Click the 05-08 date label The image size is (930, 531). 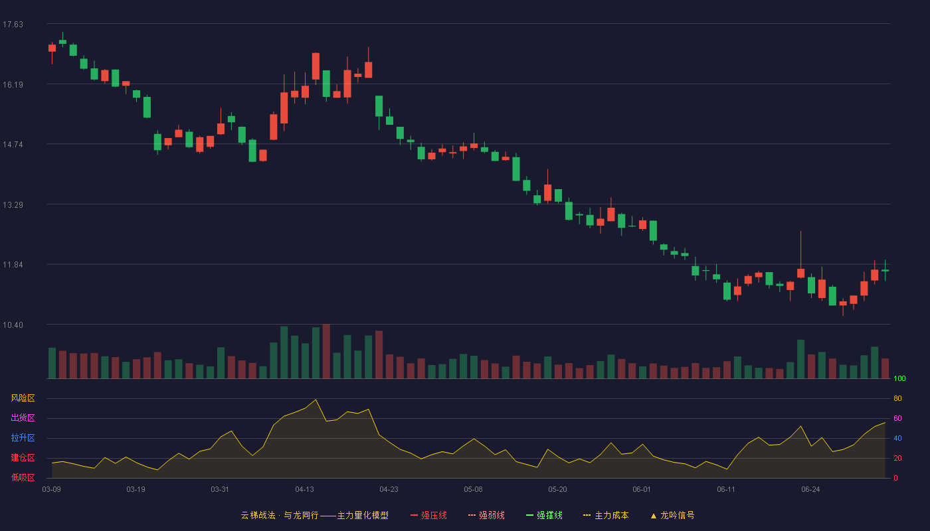(473, 489)
